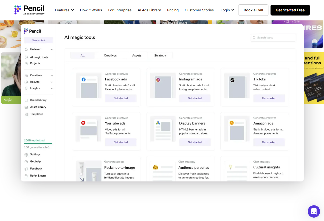The height and width of the screenshot is (221, 324).
Task: Click the Cultural insights lightbulb icon
Action: 231,167
